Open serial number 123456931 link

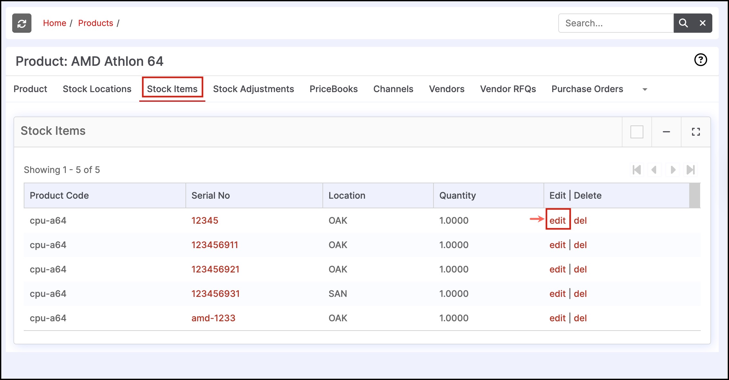(216, 294)
